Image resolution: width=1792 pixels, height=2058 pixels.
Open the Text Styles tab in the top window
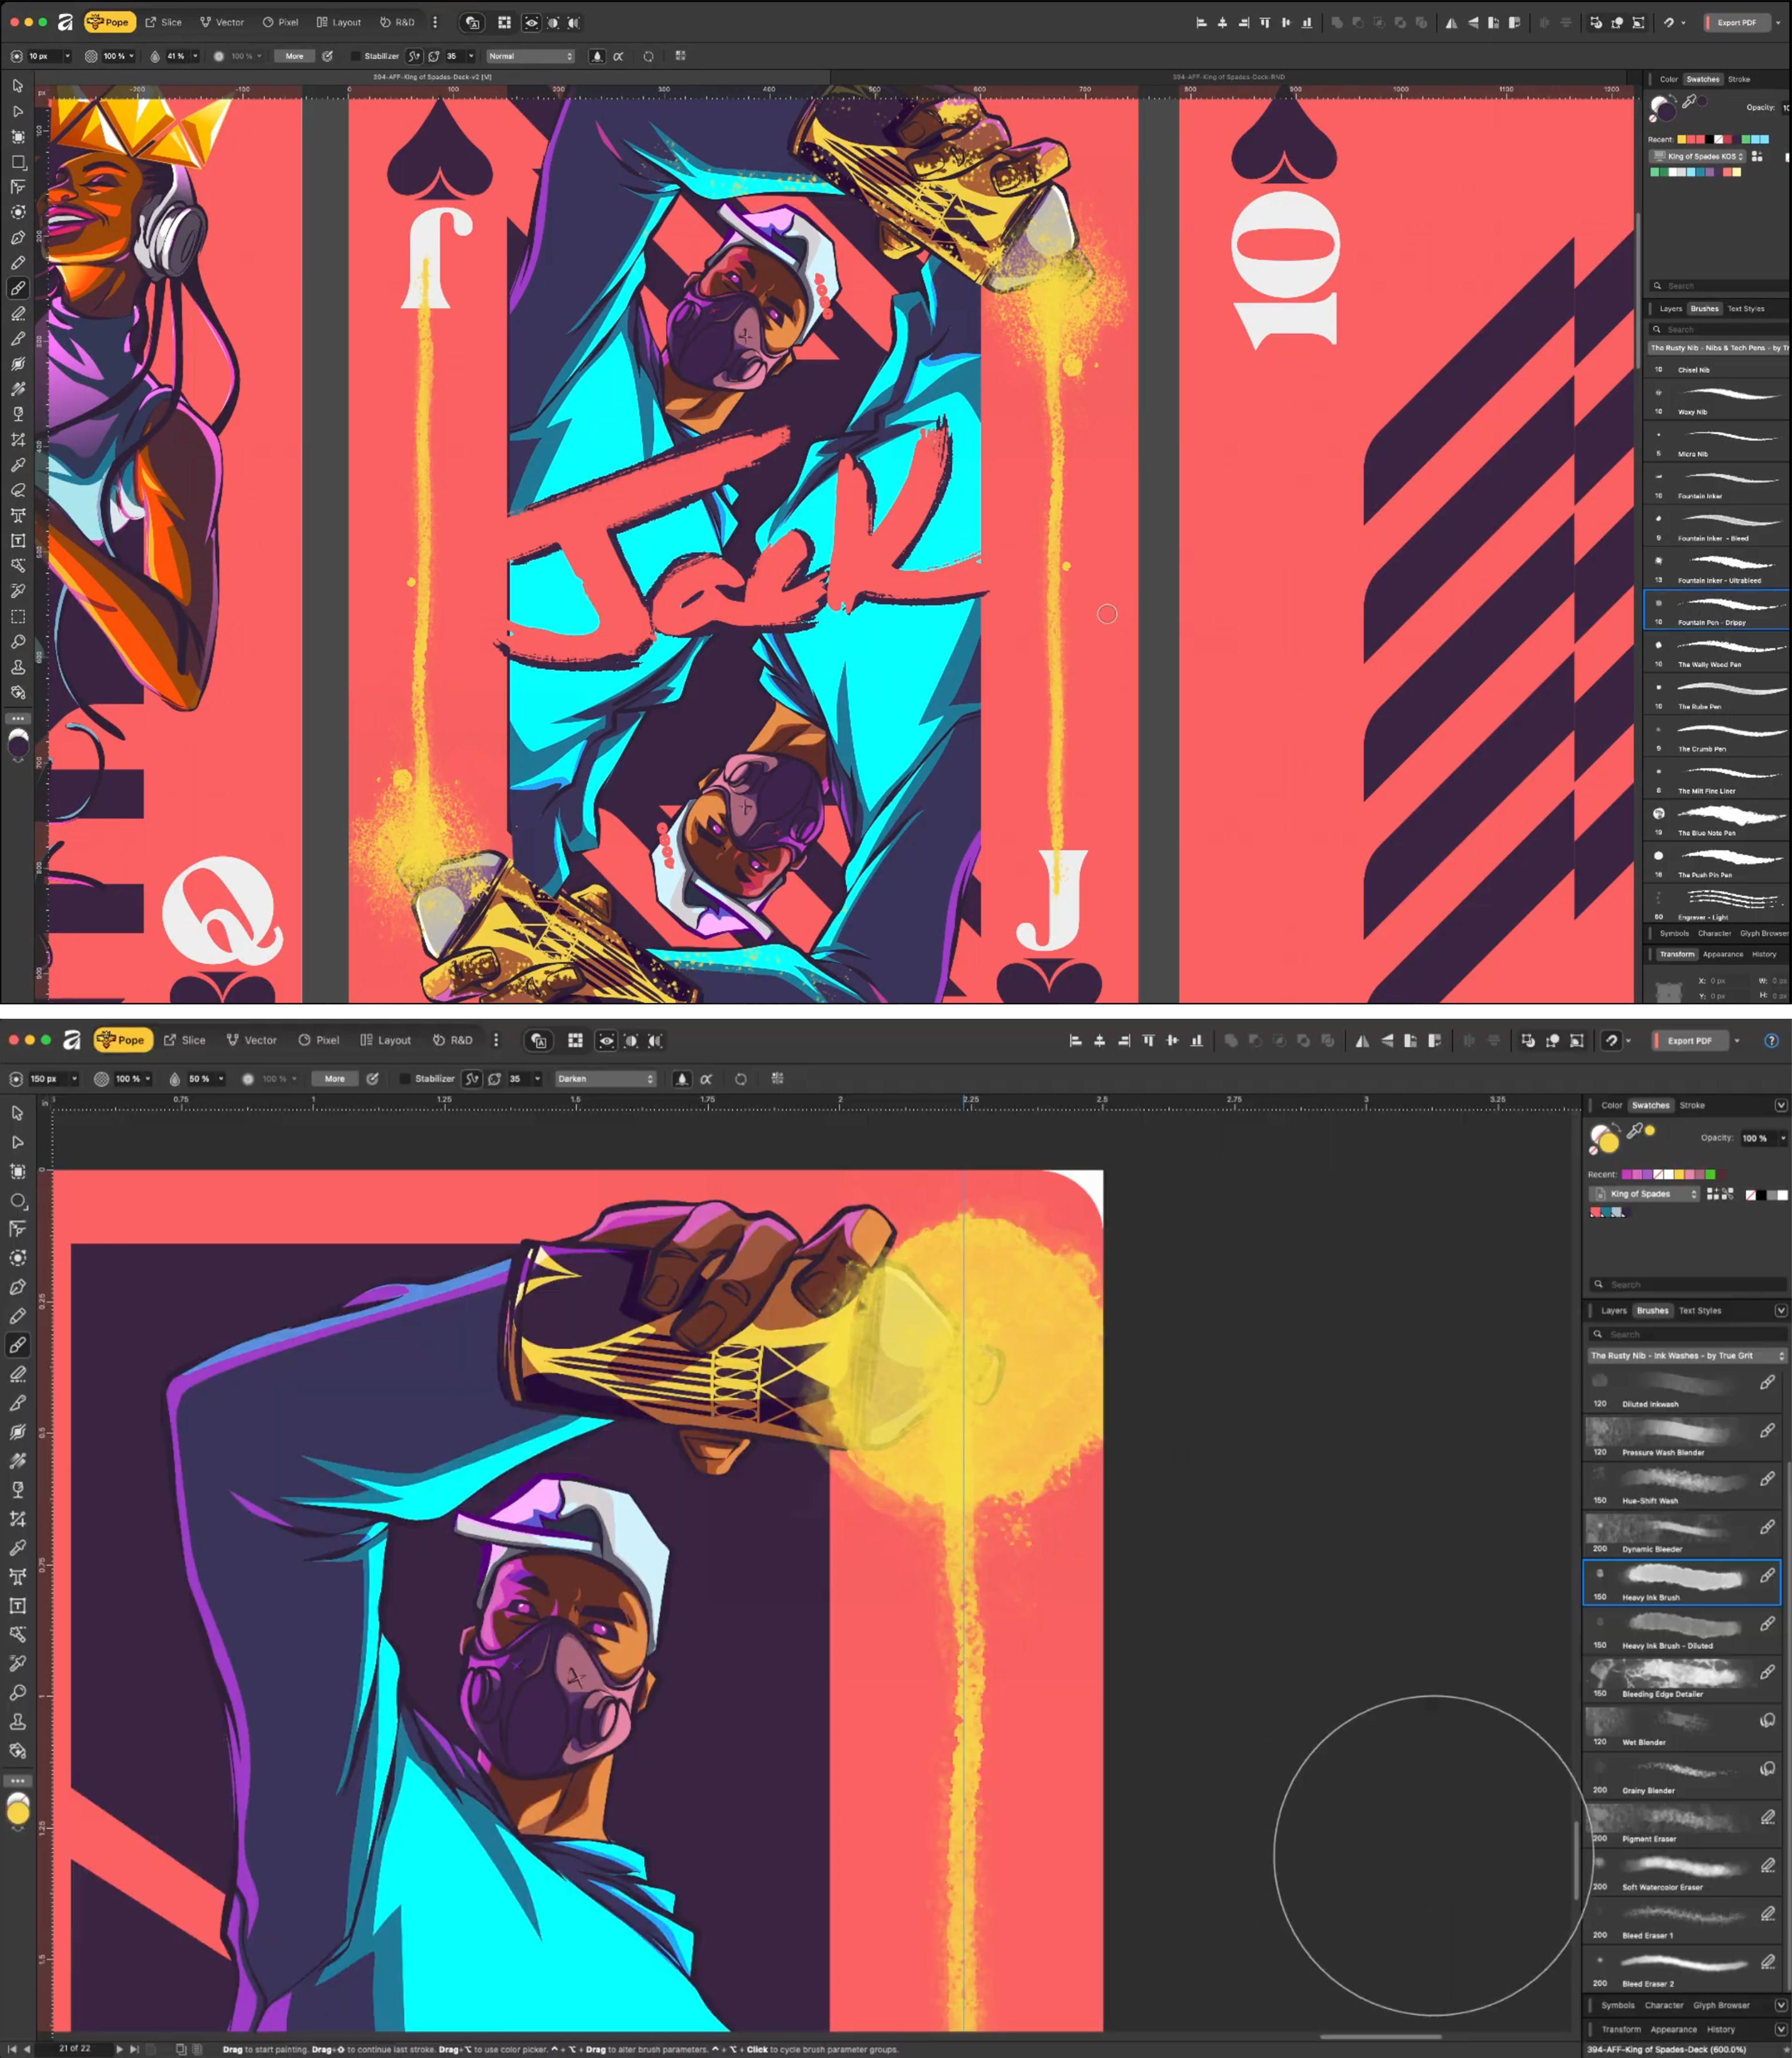point(1746,309)
